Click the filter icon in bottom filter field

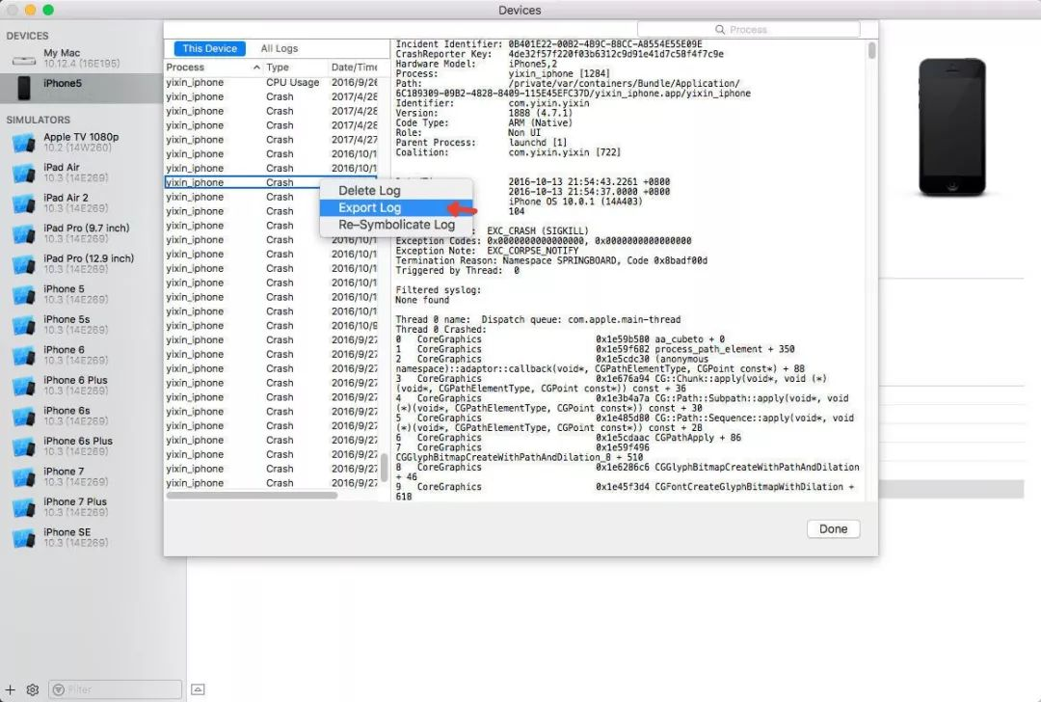coord(59,689)
